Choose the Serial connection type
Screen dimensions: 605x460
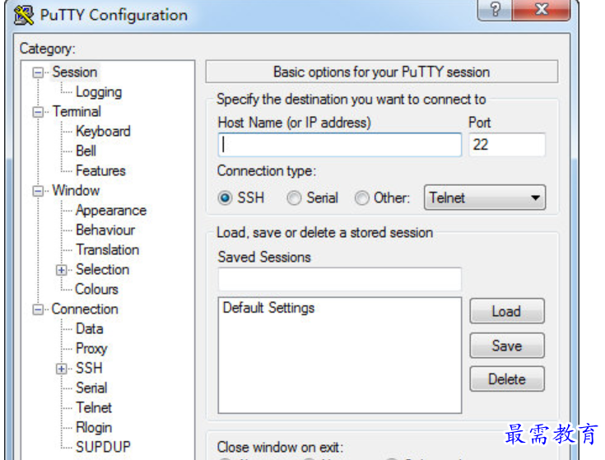294,198
